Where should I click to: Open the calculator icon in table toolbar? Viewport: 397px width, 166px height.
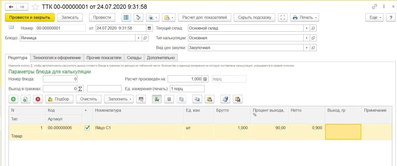(169, 99)
